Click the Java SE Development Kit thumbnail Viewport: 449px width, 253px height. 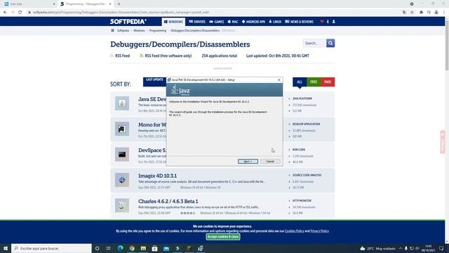[x=122, y=103]
